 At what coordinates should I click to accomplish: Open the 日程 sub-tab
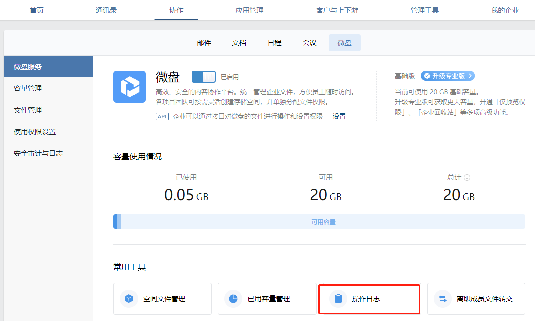click(274, 43)
